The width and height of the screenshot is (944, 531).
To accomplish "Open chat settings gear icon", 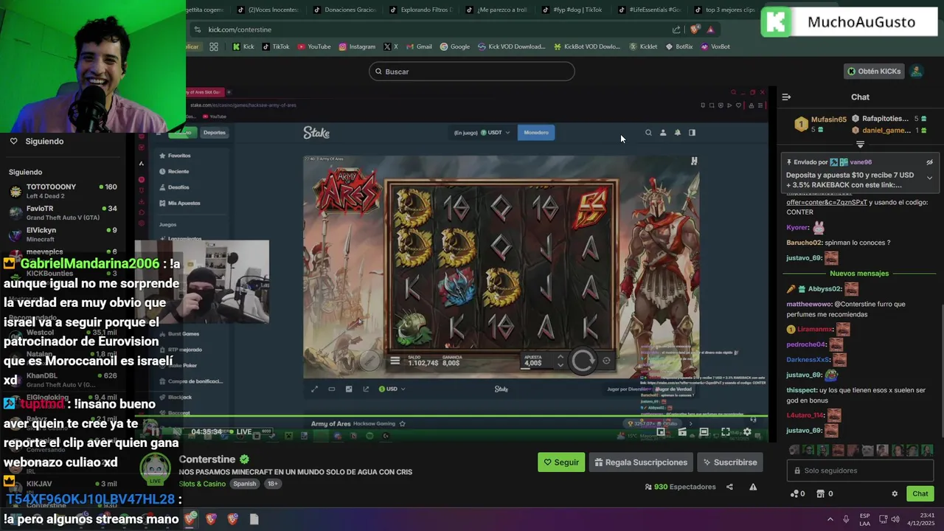I will pyautogui.click(x=895, y=494).
